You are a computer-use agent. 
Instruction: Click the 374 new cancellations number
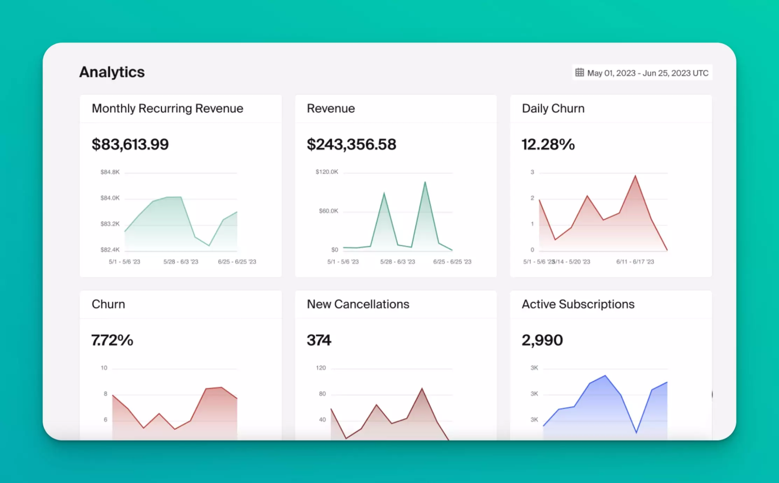point(319,340)
